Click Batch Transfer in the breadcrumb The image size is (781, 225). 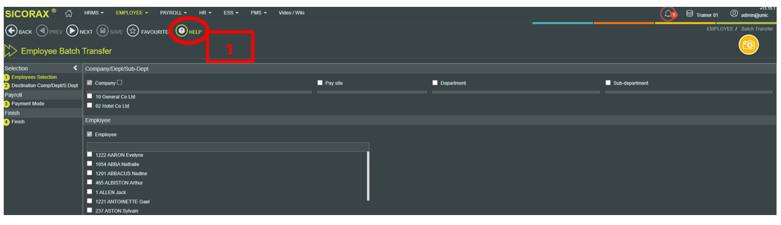pyautogui.click(x=757, y=29)
